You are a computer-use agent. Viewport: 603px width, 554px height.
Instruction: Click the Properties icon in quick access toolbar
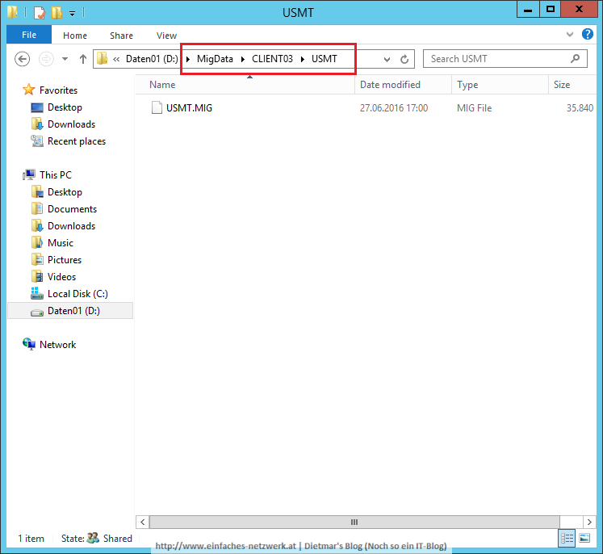point(40,13)
